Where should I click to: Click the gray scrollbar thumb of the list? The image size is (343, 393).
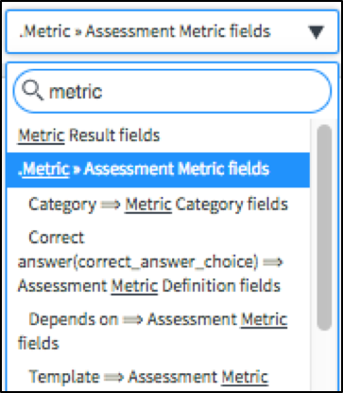324,227
